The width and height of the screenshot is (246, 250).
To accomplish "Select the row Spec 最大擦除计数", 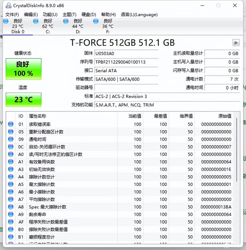I will [120, 207].
